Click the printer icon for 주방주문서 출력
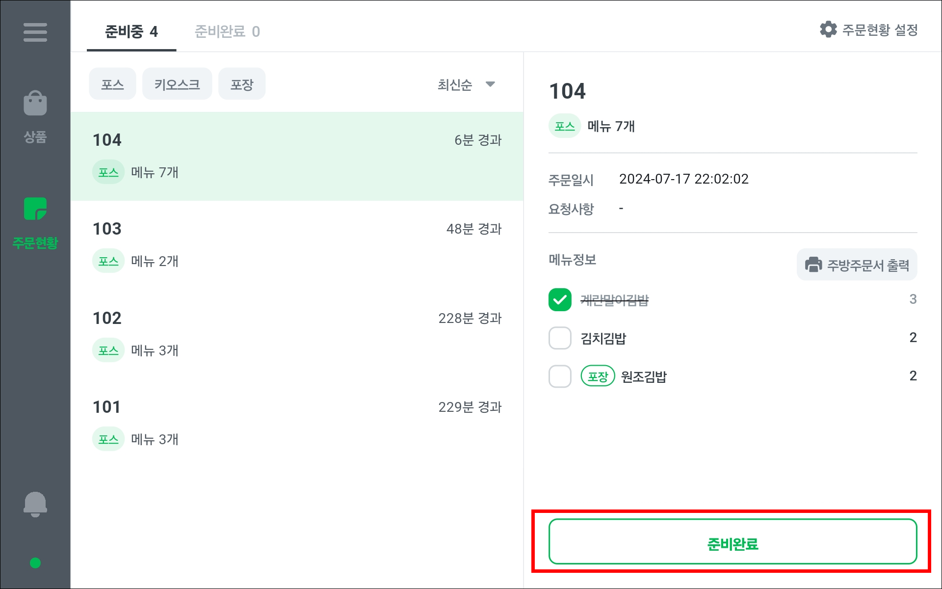The height and width of the screenshot is (589, 942). click(813, 265)
